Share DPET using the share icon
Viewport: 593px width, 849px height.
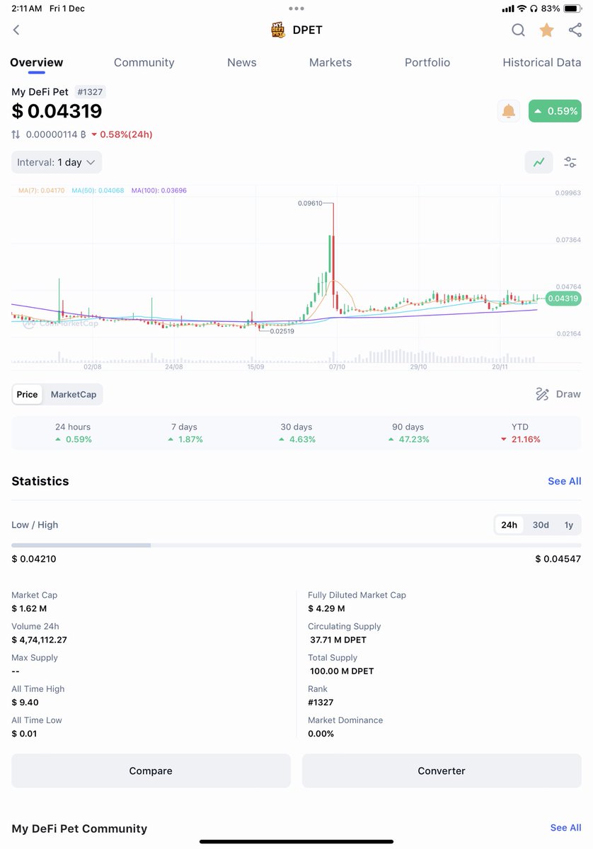[575, 30]
